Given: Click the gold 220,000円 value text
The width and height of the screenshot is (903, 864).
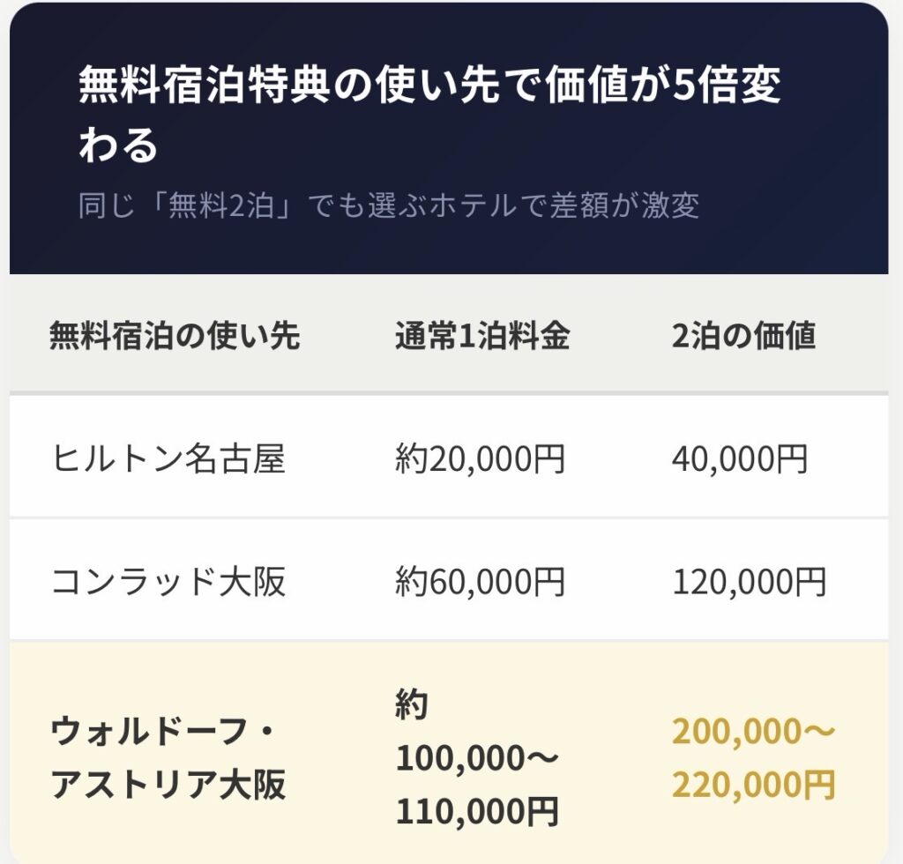Looking at the screenshot, I should click(x=754, y=784).
